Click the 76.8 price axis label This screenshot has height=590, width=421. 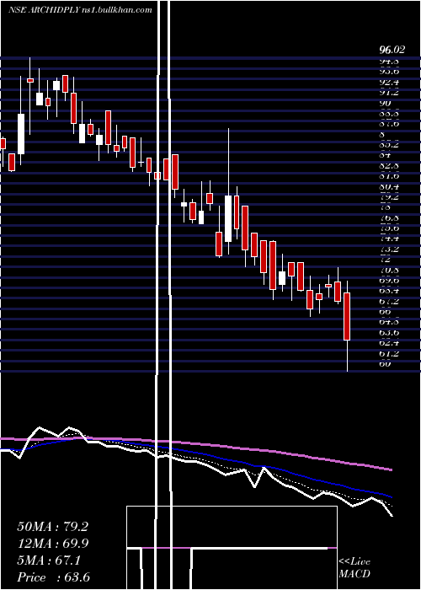(389, 217)
